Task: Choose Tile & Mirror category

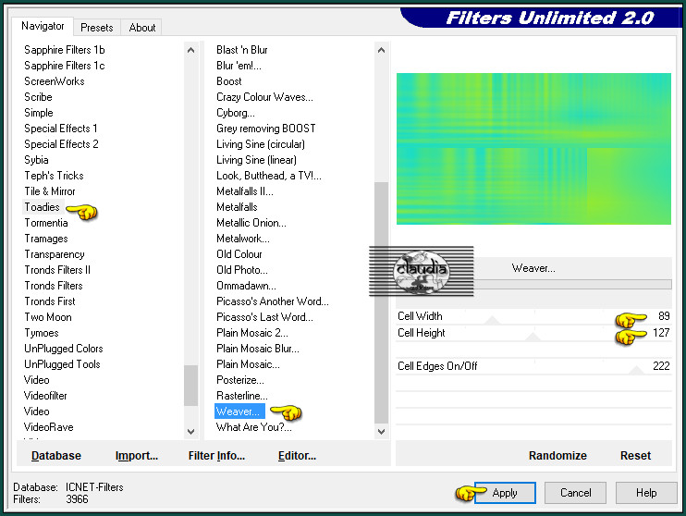Action: [50, 191]
